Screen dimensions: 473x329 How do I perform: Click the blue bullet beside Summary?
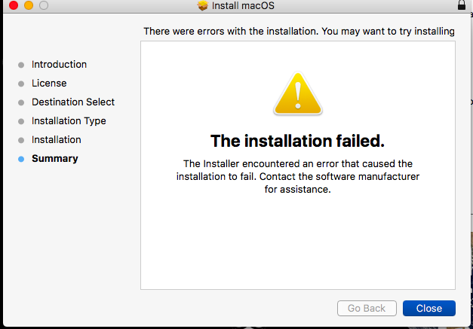coord(21,159)
